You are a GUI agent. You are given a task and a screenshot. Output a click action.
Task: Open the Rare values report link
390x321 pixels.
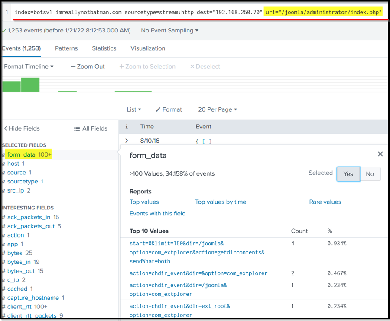(x=325, y=202)
